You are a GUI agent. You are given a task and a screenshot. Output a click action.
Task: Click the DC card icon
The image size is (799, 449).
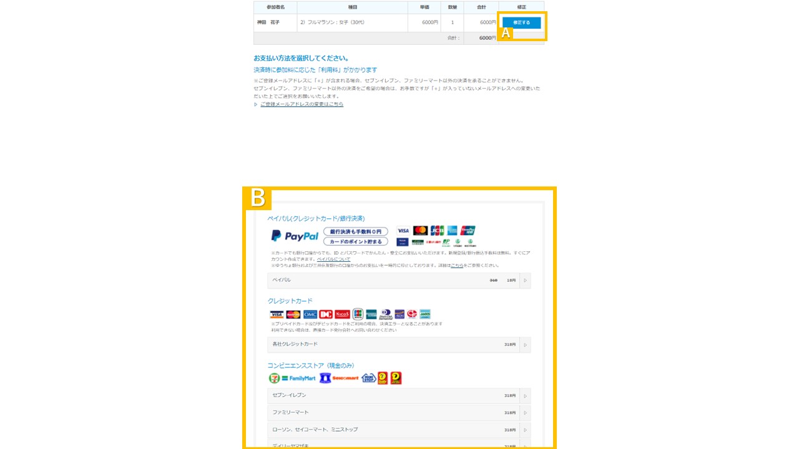click(326, 314)
